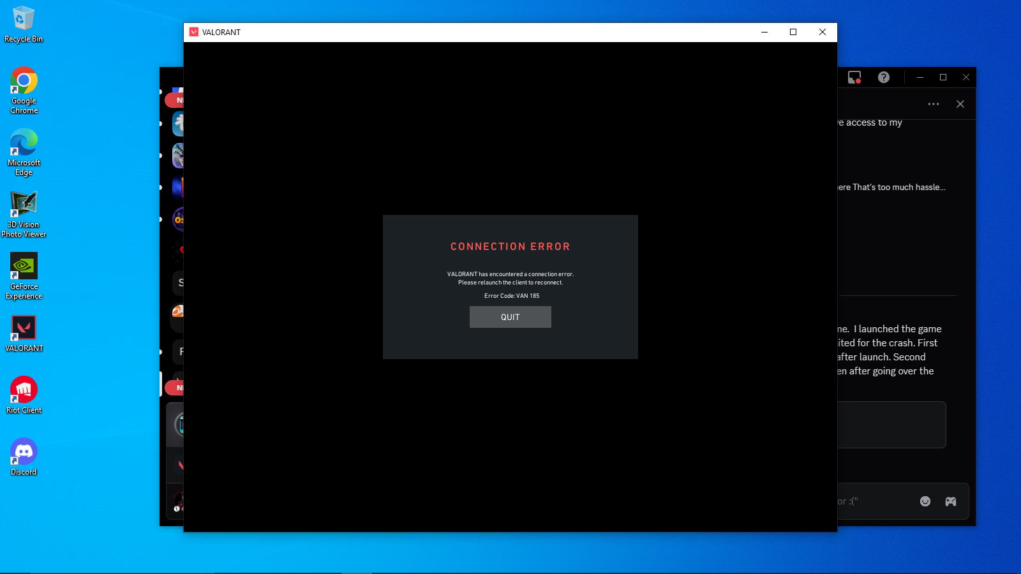This screenshot has height=574, width=1021.
Task: Select the Google Chrome desktop shortcut
Action: coord(24,91)
